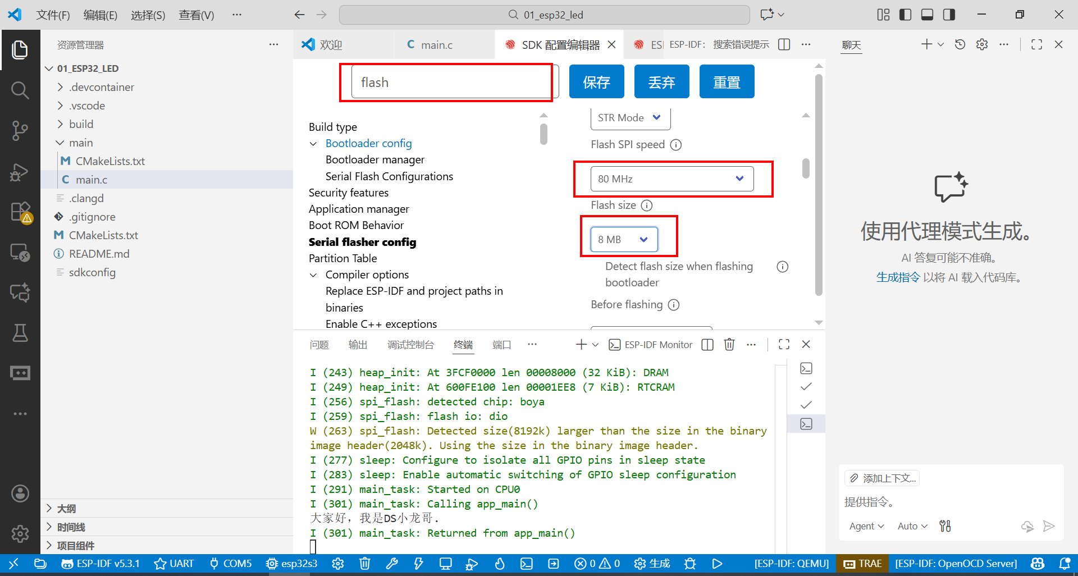Viewport: 1078px width, 576px height.
Task: Split the terminal panel
Action: [x=707, y=344]
